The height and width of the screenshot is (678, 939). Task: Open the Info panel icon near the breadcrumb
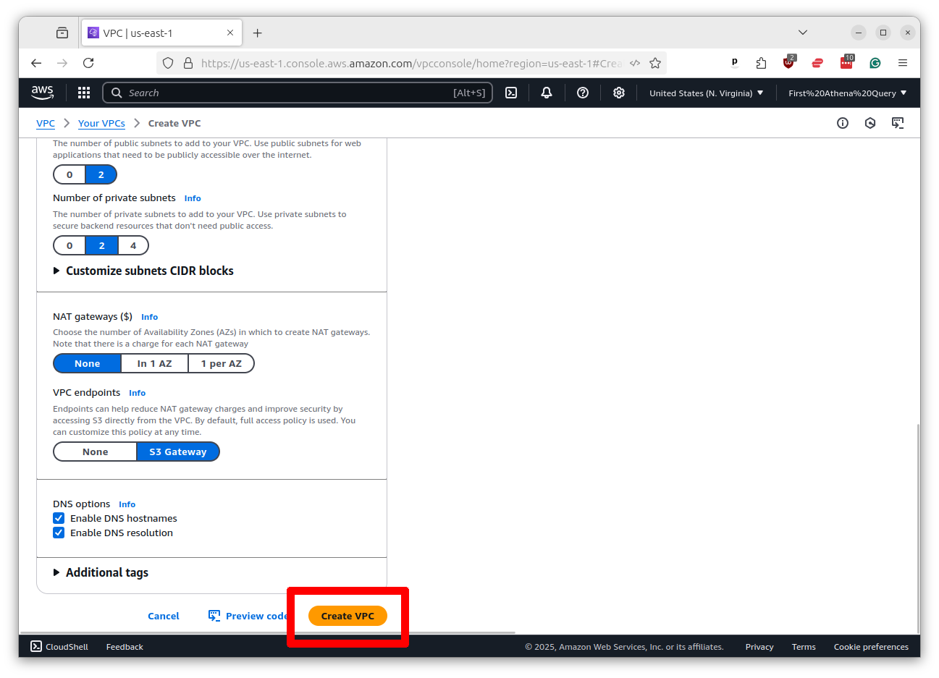tap(842, 123)
